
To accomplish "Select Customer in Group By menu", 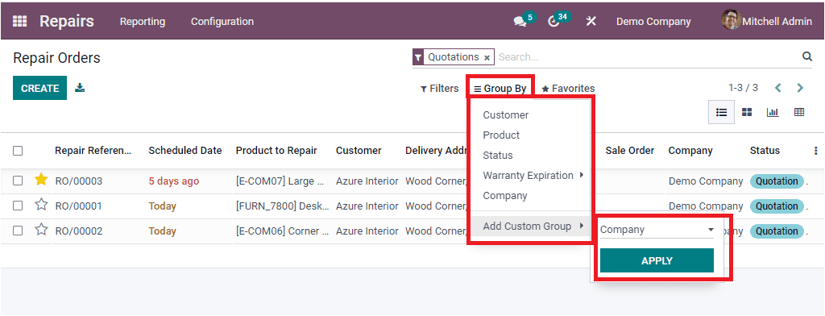I will [x=506, y=114].
